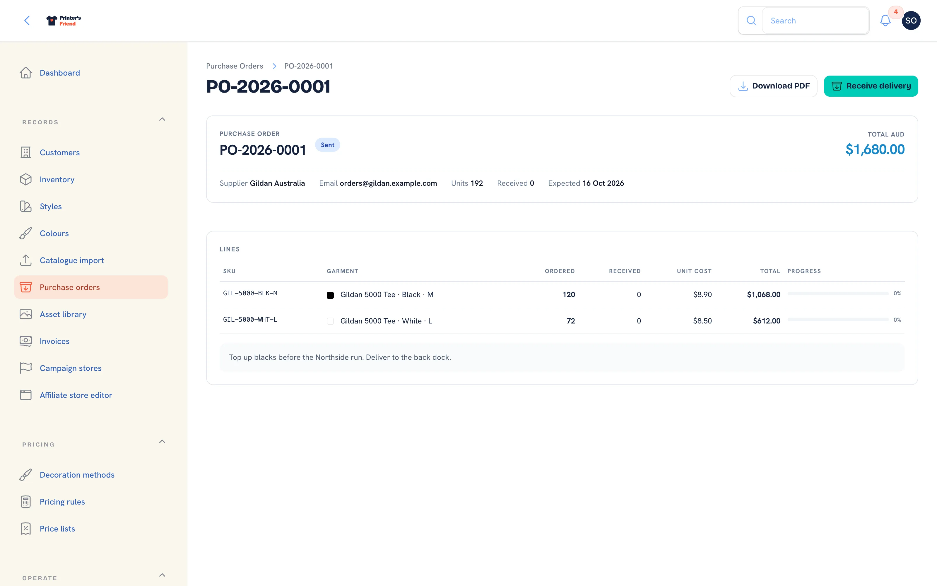Click the Campaign stores flag icon
Viewport: 937px width, 586px height.
pos(25,368)
